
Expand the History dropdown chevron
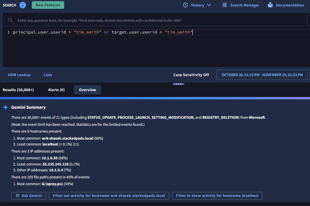[209, 5]
